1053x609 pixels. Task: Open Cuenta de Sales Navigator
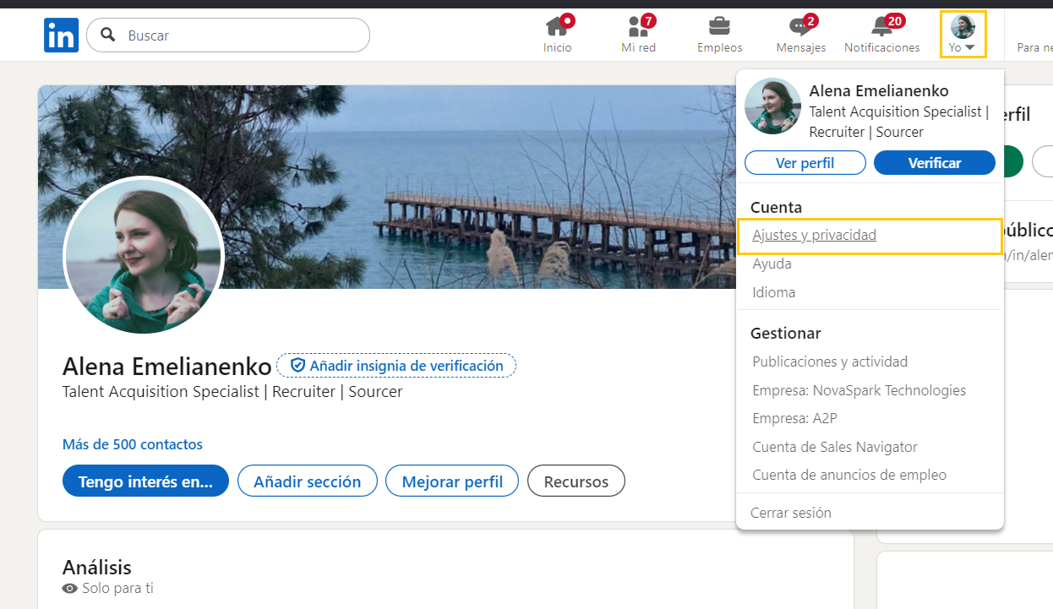coord(834,447)
